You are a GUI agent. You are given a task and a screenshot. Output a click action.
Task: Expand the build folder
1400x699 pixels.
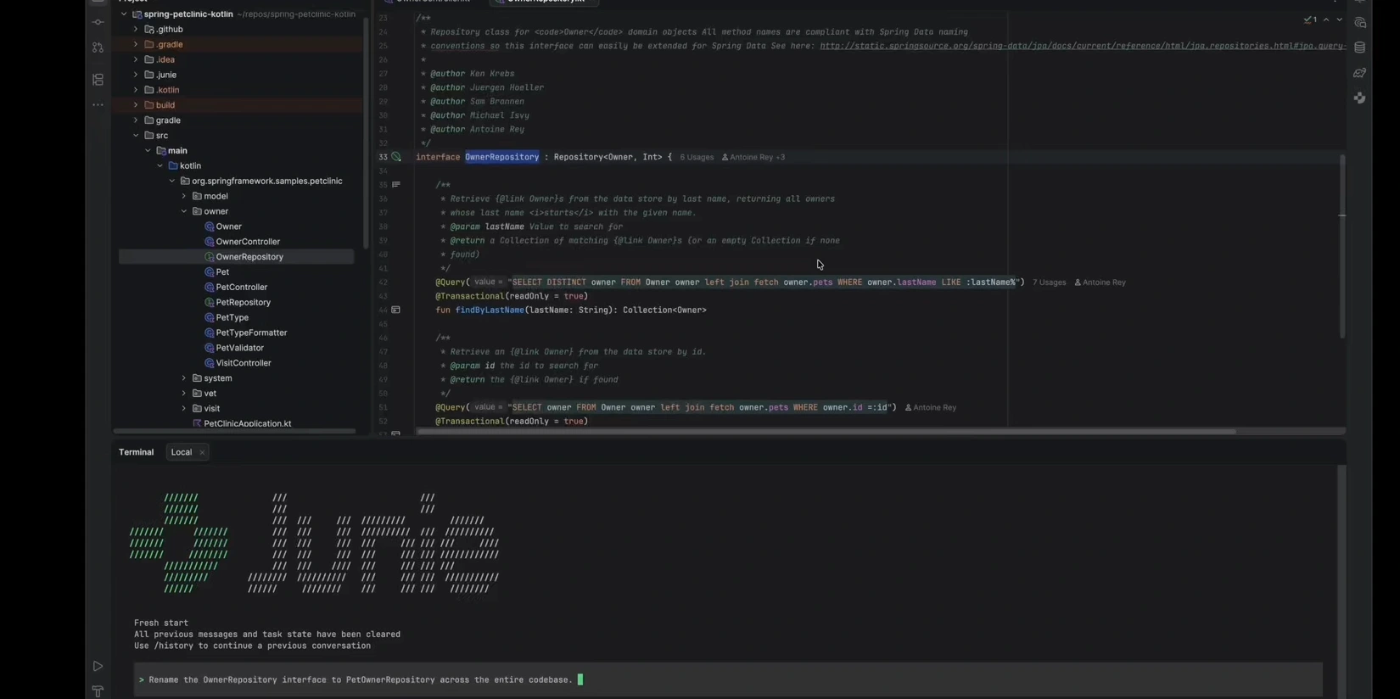click(x=136, y=105)
